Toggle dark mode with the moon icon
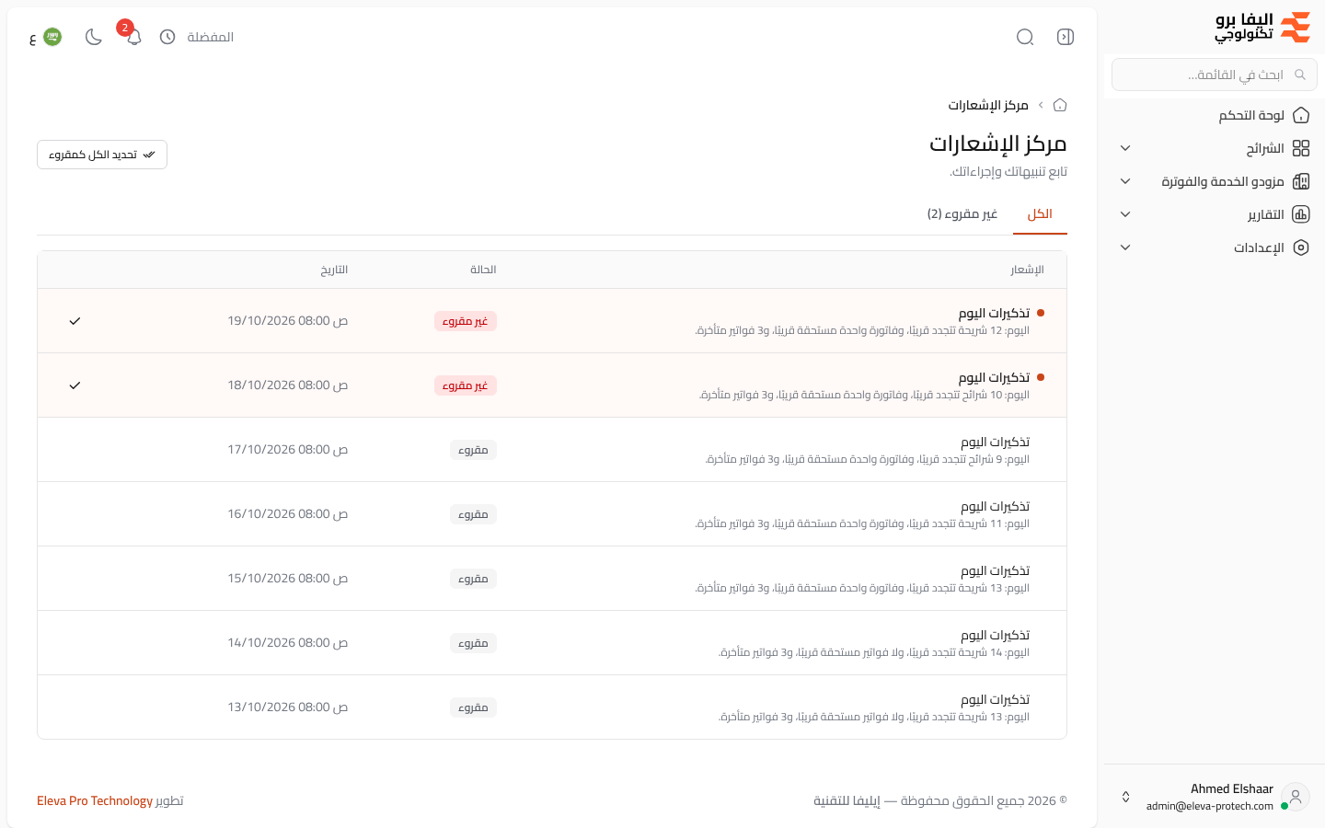 tap(93, 37)
